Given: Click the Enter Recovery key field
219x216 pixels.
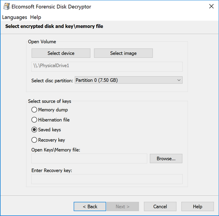Looking at the screenshot, I should (107, 179).
